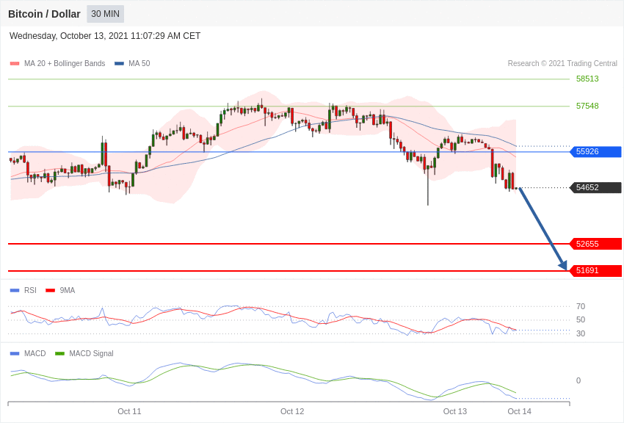Screen dimensions: 624x423
Task: Click the RSI 30 axis value
Action: [x=581, y=333]
